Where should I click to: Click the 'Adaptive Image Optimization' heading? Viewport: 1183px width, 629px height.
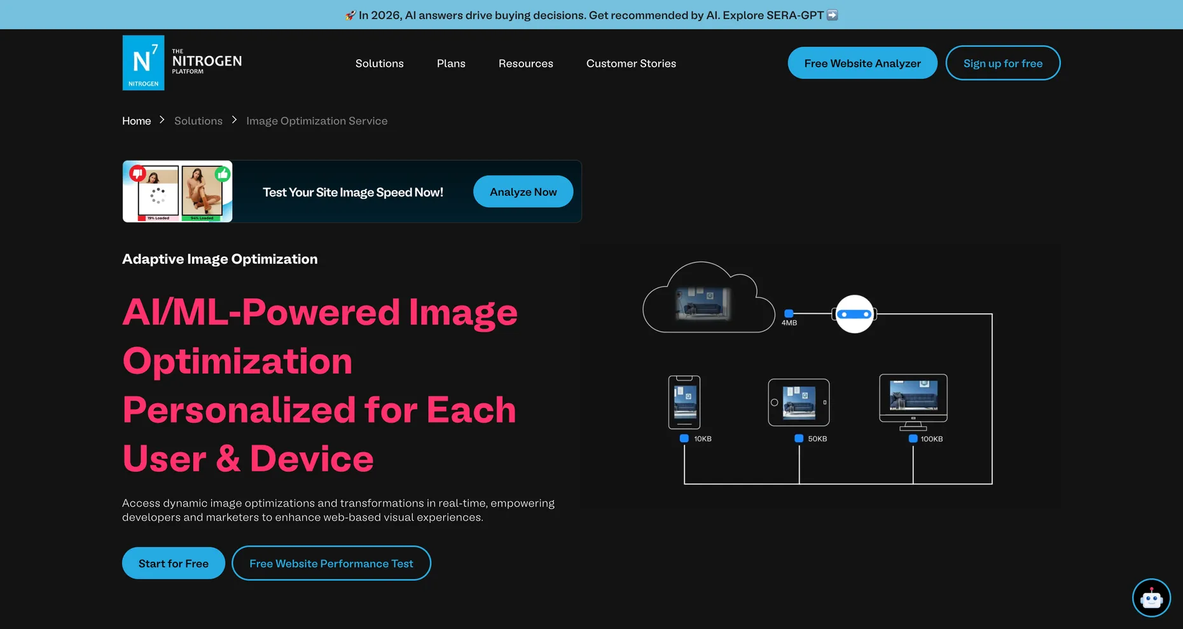220,259
